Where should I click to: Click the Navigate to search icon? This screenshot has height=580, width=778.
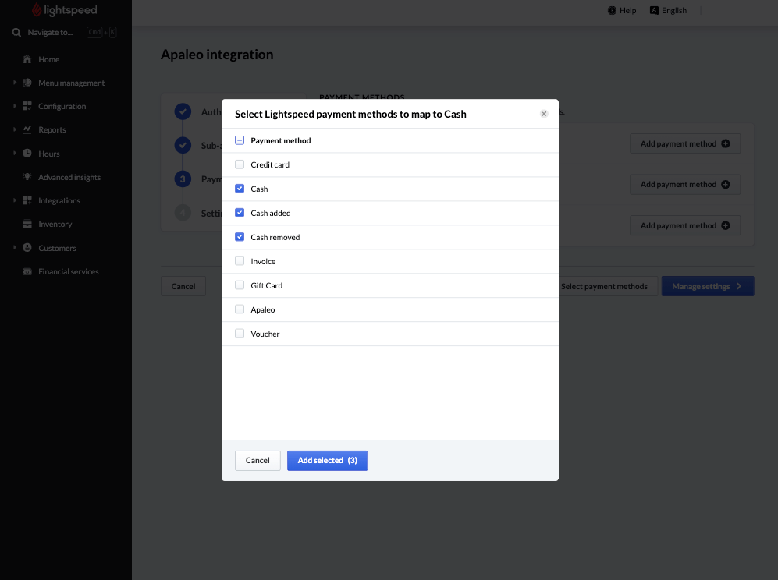17,33
